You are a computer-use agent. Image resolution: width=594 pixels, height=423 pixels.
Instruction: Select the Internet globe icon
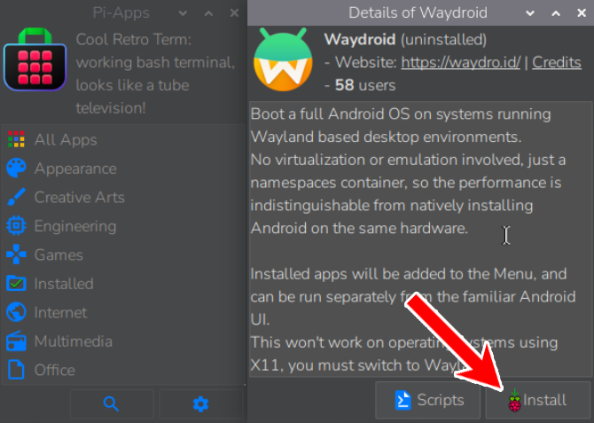click(x=16, y=312)
